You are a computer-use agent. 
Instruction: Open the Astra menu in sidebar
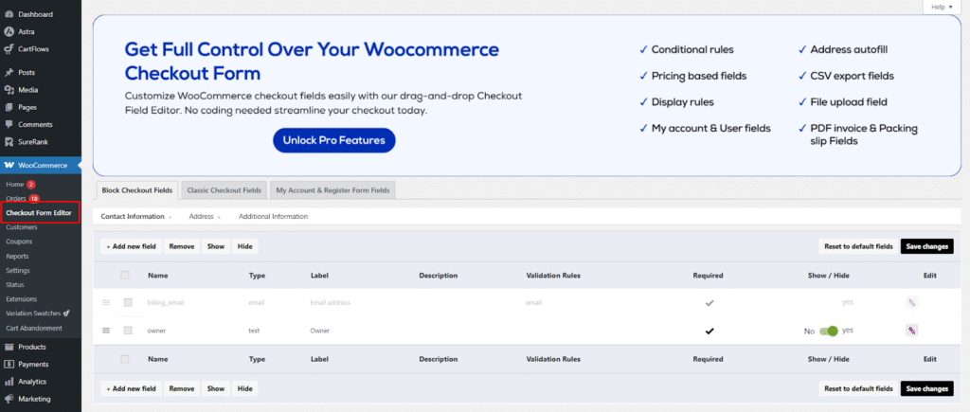(27, 31)
